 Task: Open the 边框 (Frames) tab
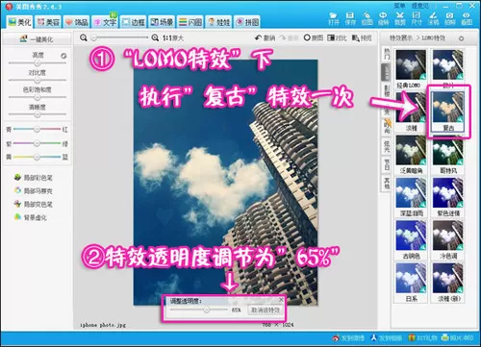click(x=134, y=22)
